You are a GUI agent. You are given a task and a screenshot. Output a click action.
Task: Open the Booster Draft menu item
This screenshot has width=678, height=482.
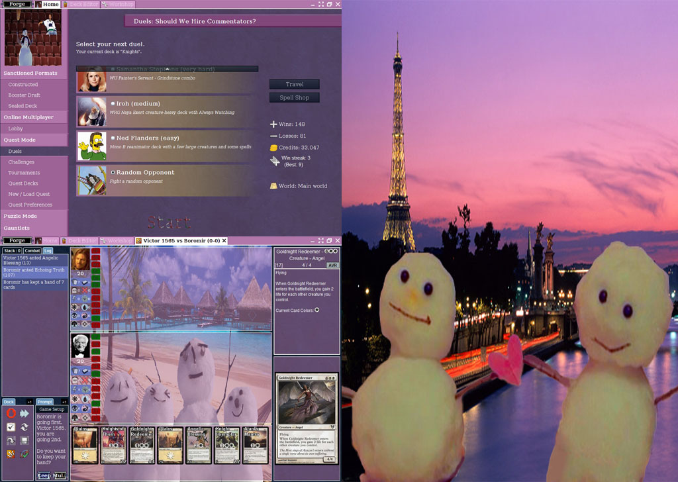(x=34, y=95)
